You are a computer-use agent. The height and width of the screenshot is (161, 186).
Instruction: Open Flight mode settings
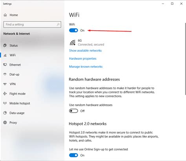18,94
